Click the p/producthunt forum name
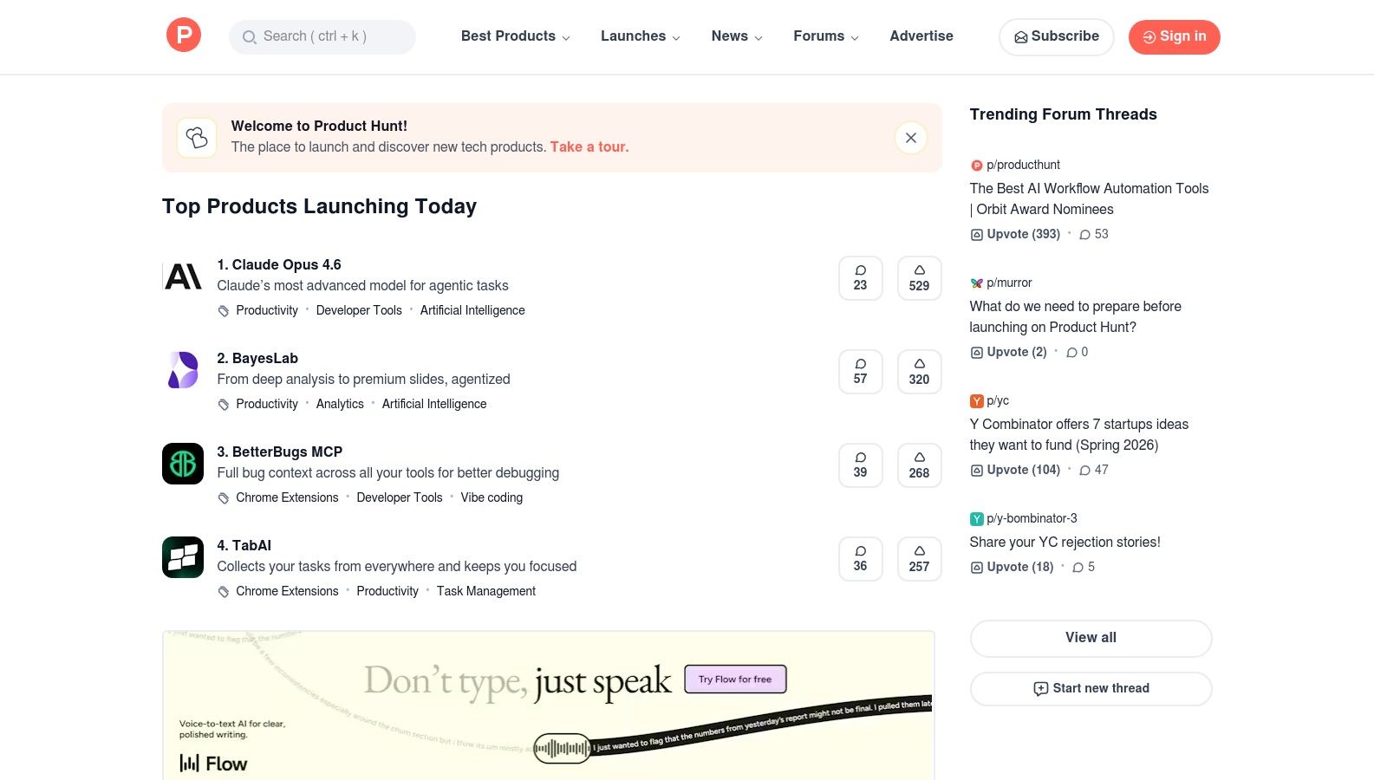This screenshot has width=1387, height=780. tap(1023, 165)
